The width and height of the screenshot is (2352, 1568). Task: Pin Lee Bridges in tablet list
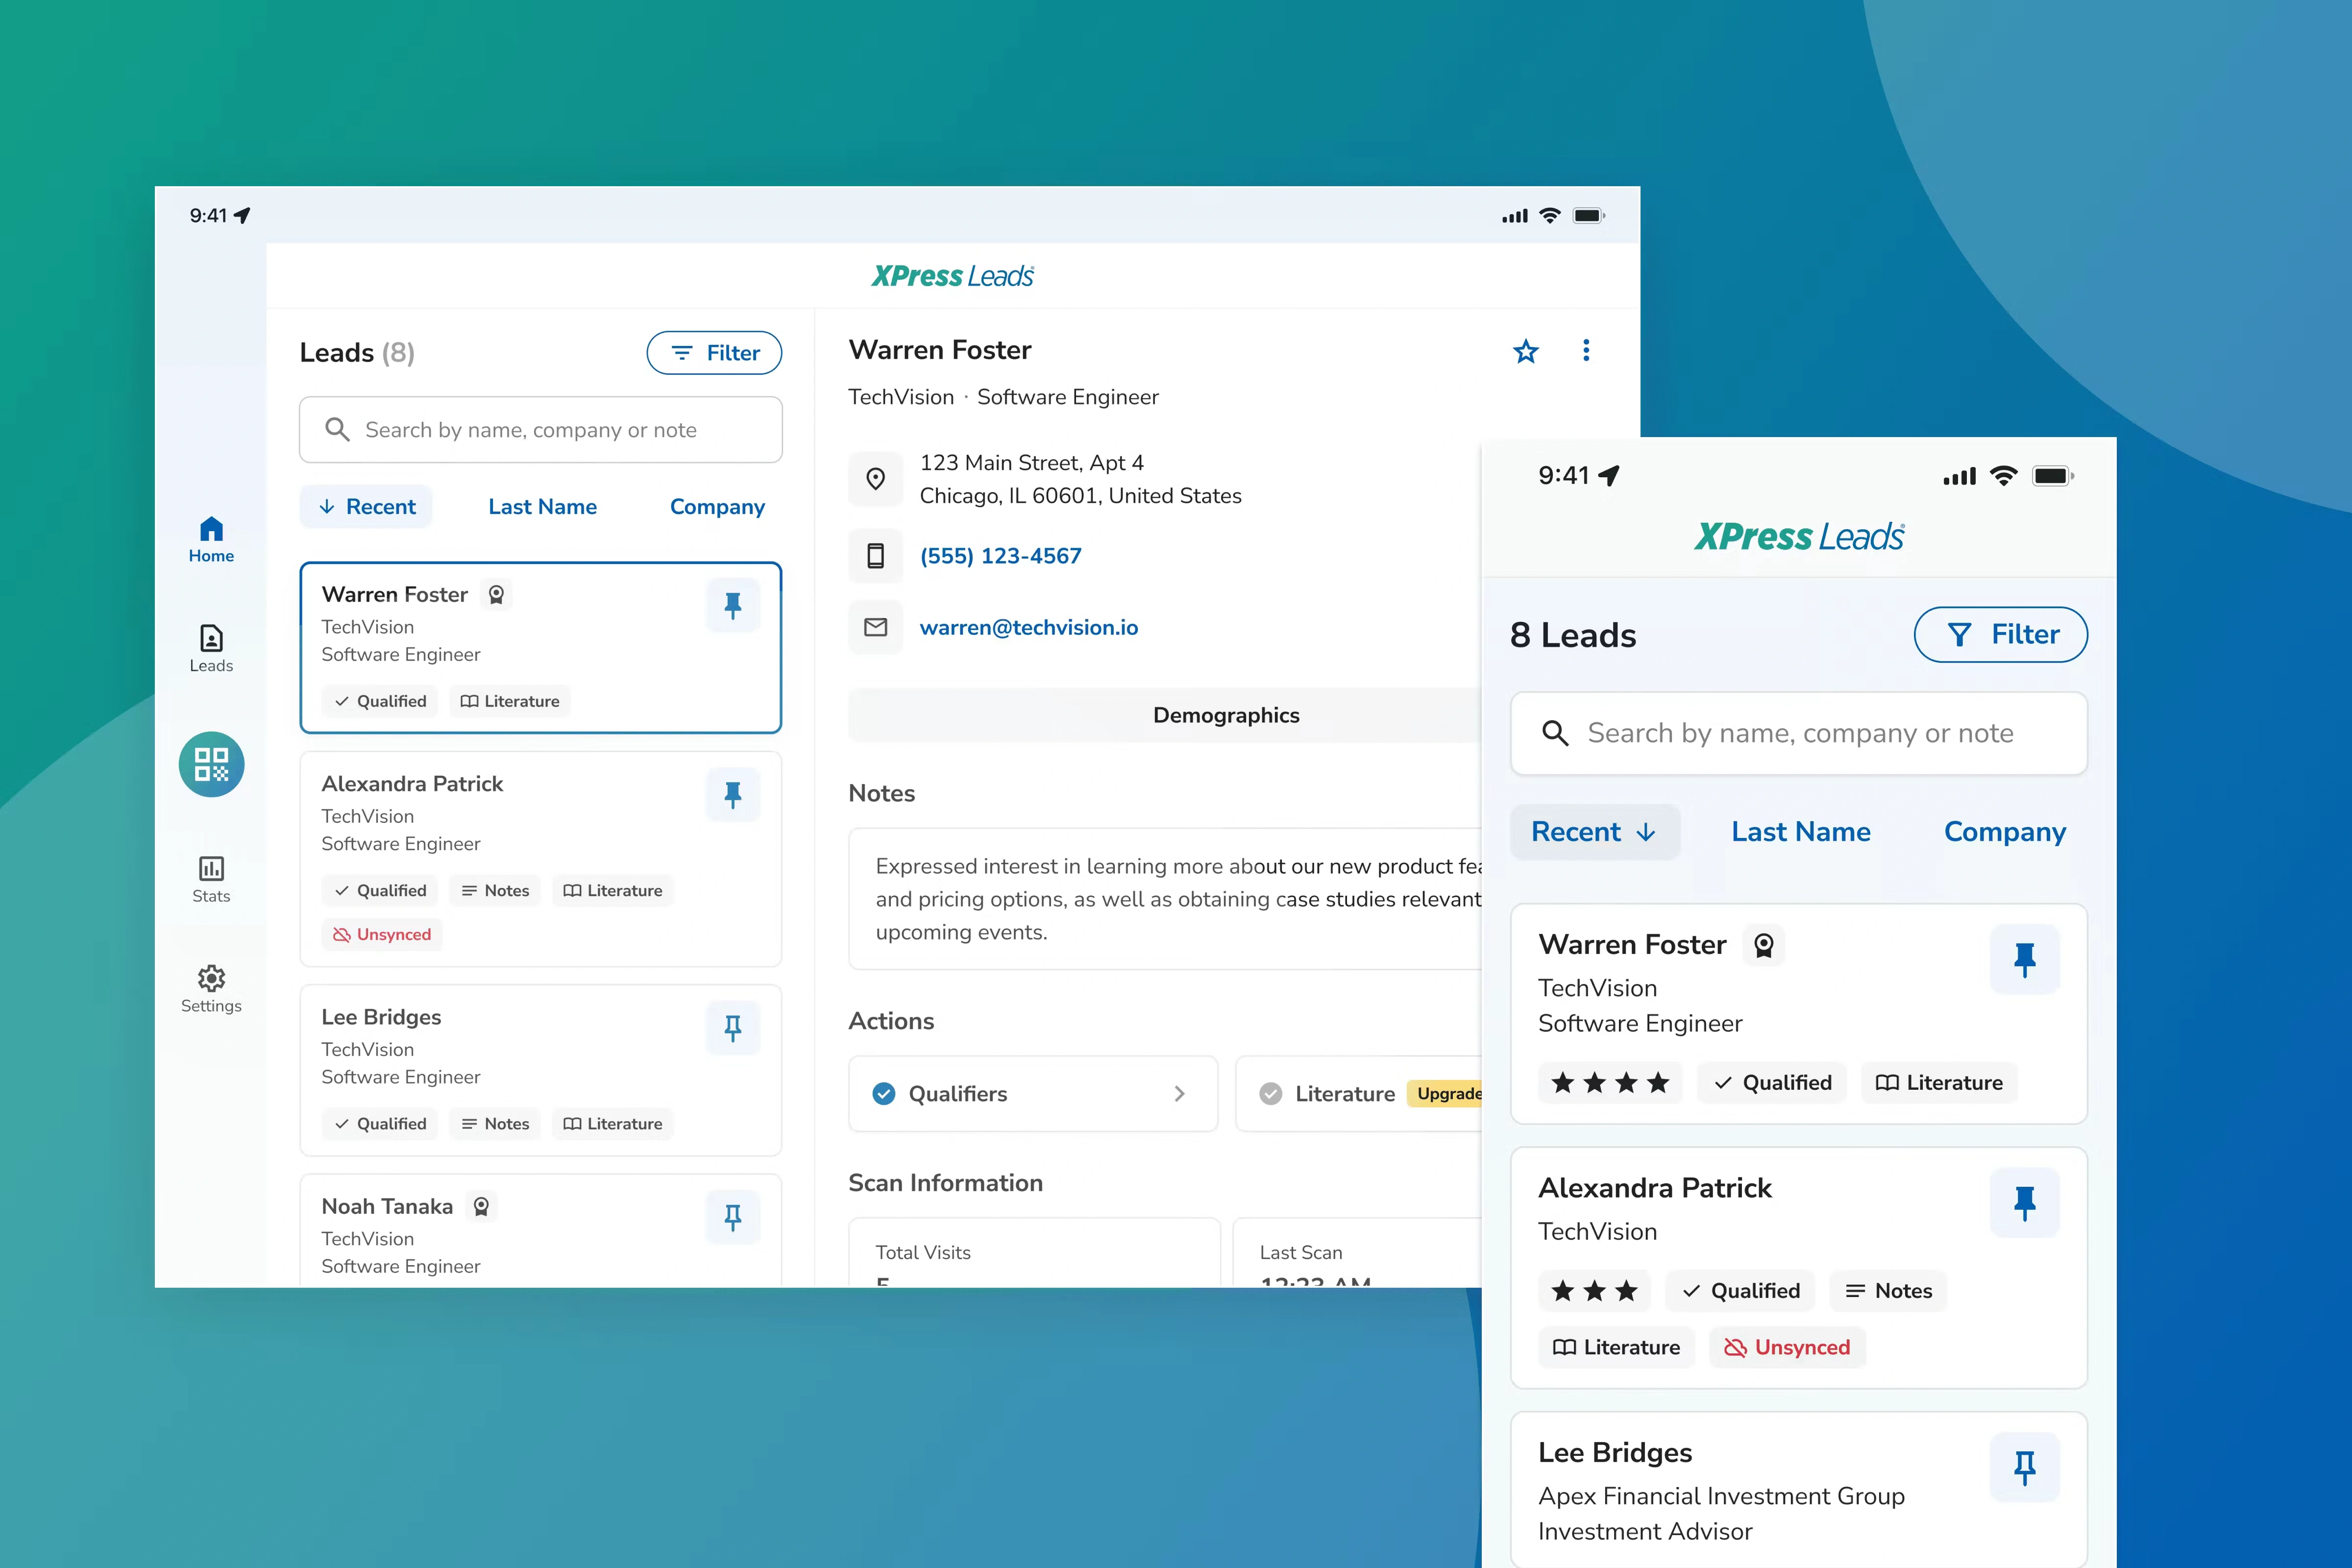732,1028
